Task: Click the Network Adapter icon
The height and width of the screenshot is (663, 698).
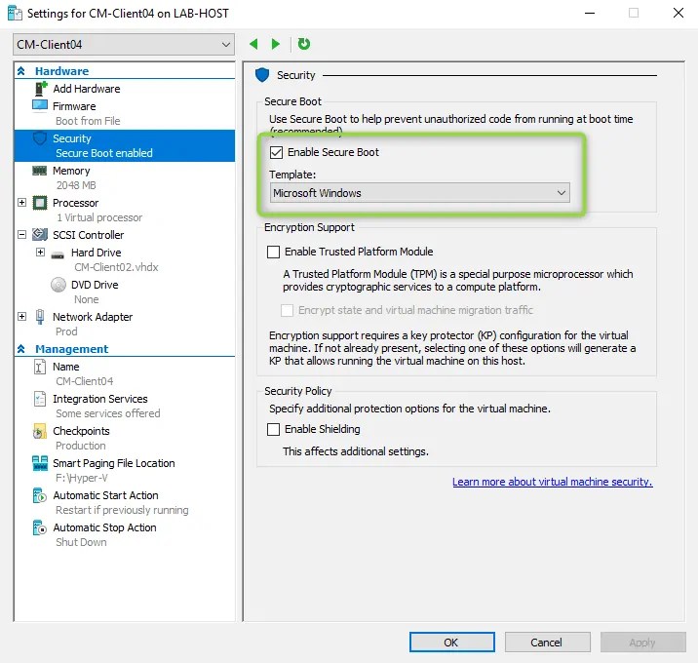Action: [40, 317]
